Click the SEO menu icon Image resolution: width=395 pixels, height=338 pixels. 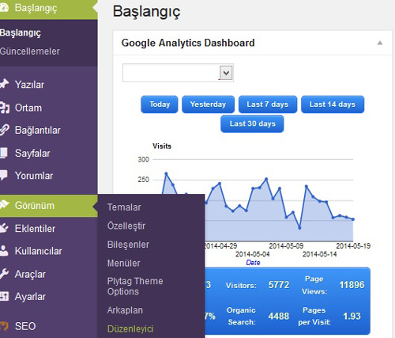pyautogui.click(x=5, y=326)
